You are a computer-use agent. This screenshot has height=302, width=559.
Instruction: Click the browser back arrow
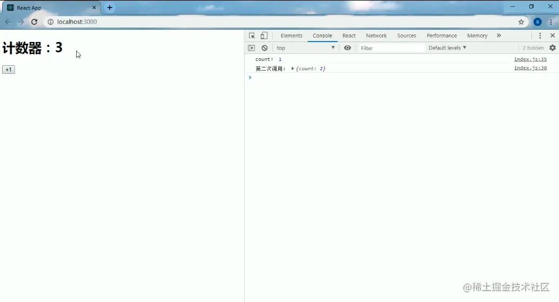8,22
